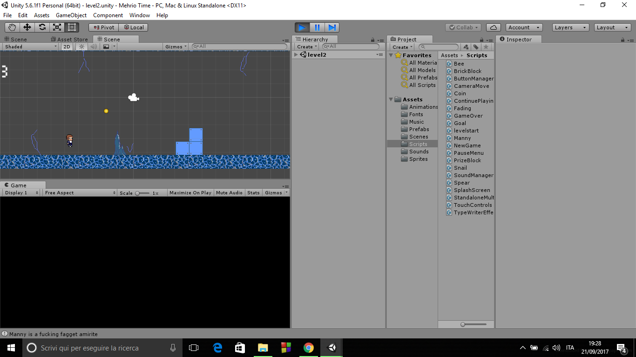
Task: Select the Move tool
Action: (27, 27)
